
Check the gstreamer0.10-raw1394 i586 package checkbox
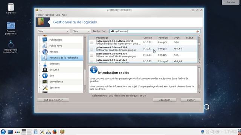tap(92, 55)
